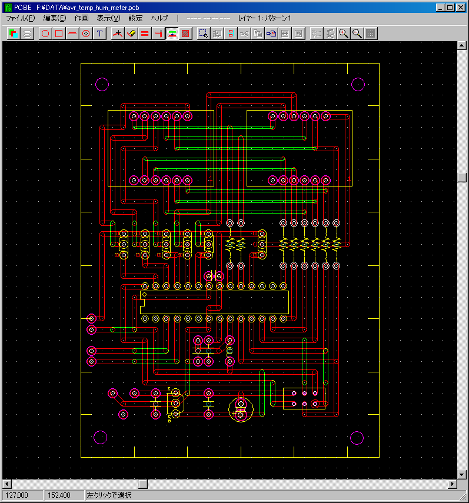This screenshot has height=503, width=469.
Task: Open the 設定 menu
Action: click(x=135, y=18)
